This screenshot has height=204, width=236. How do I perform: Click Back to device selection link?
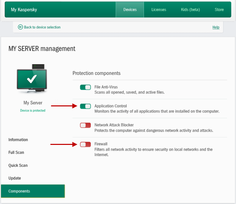[42, 27]
